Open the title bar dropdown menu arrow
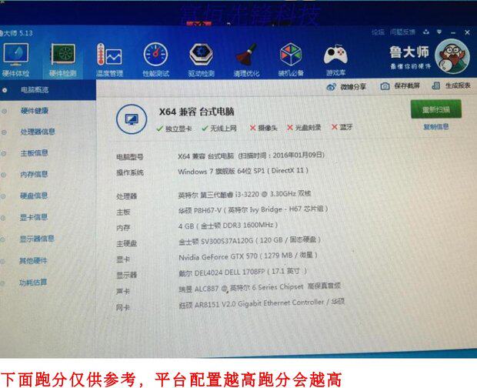Image resolution: width=477 pixels, height=388 pixels. 439,32
